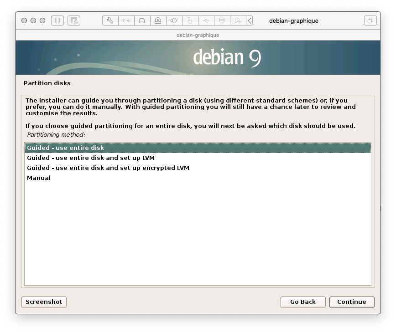Pause the virtual machine

tap(57, 20)
